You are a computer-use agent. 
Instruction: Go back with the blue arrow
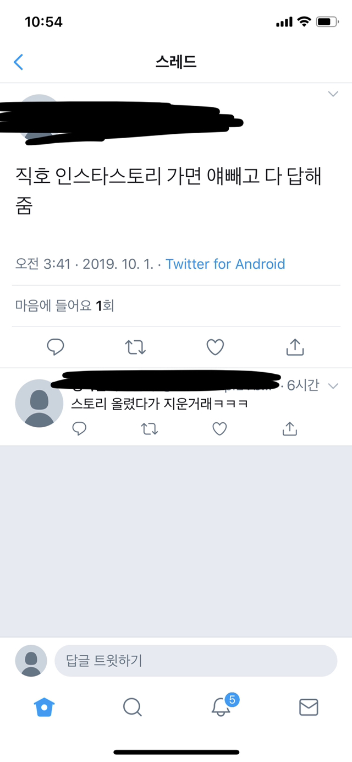19,62
